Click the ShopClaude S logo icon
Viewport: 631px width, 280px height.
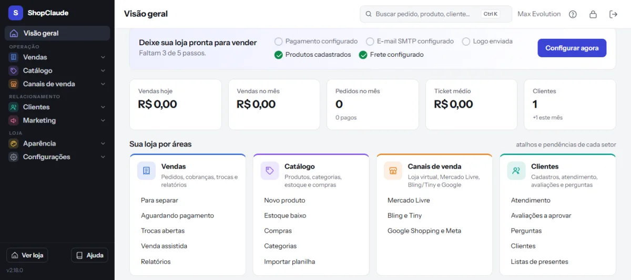pos(16,13)
